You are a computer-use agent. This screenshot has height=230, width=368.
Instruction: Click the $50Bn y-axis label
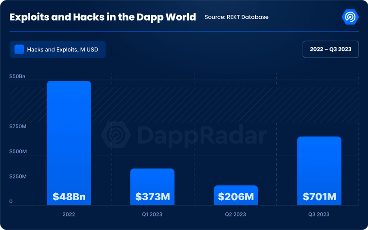point(18,76)
